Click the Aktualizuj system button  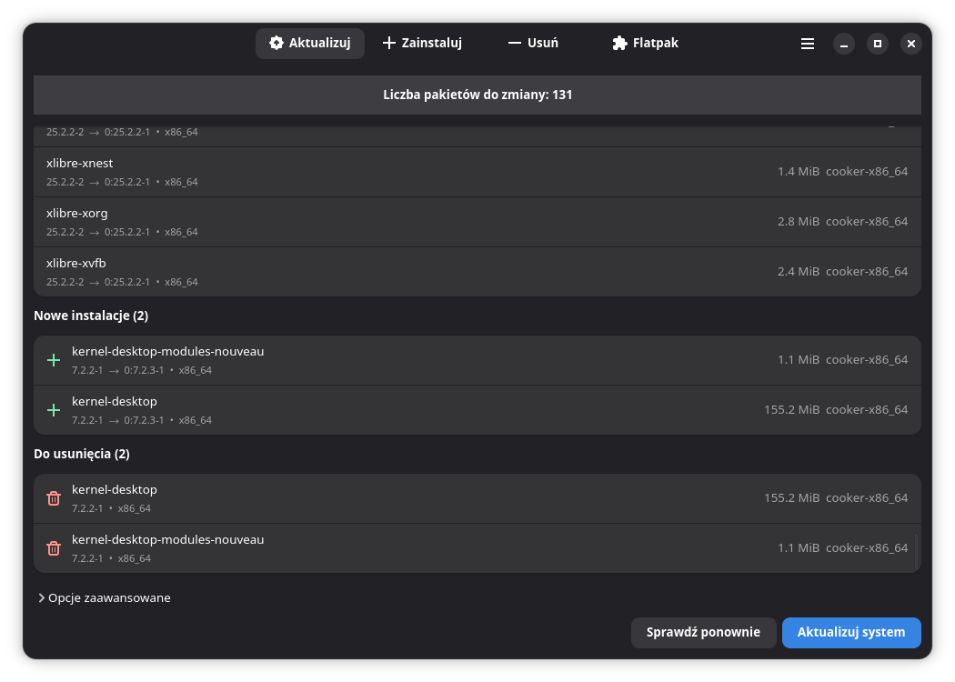tap(850, 632)
